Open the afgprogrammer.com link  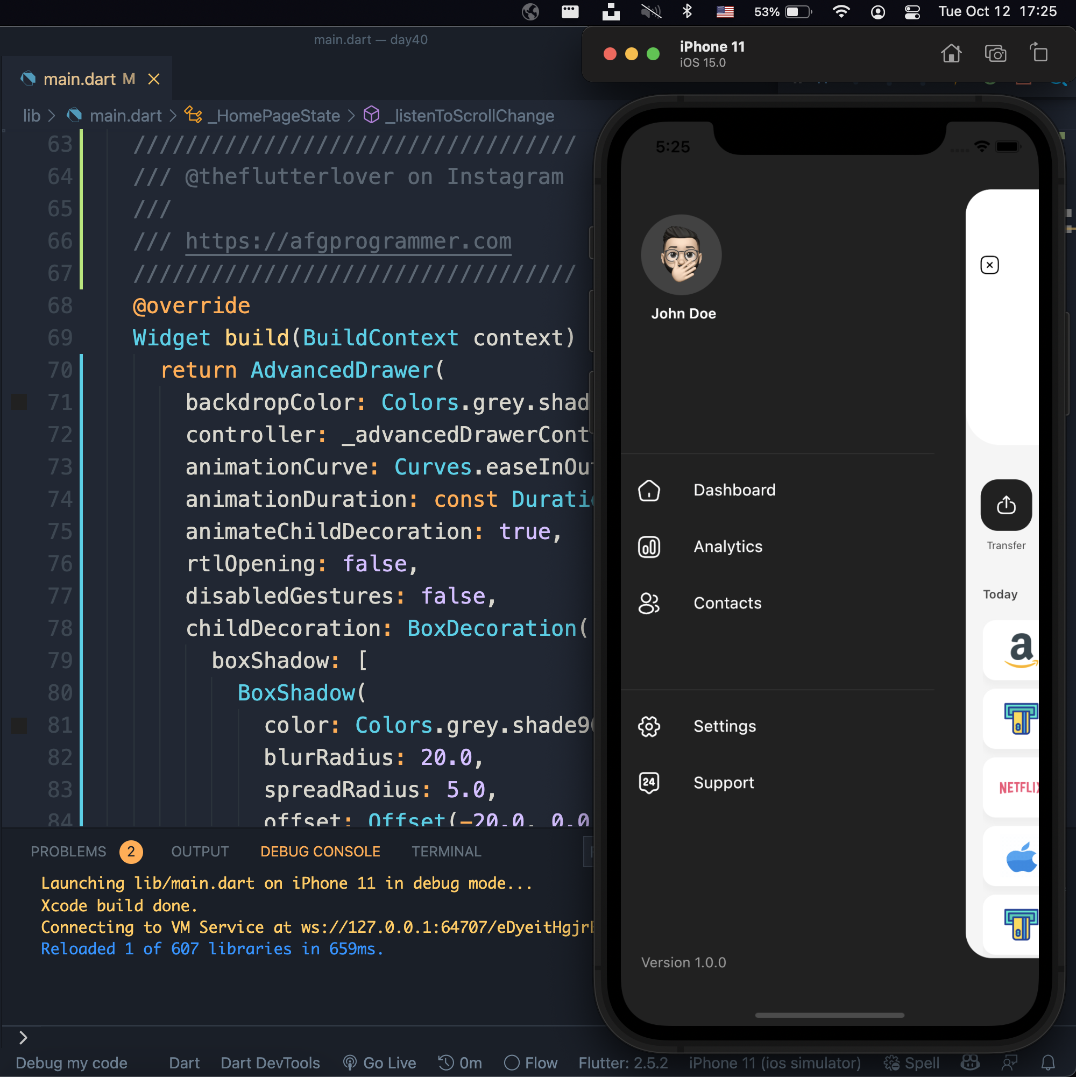[348, 242]
